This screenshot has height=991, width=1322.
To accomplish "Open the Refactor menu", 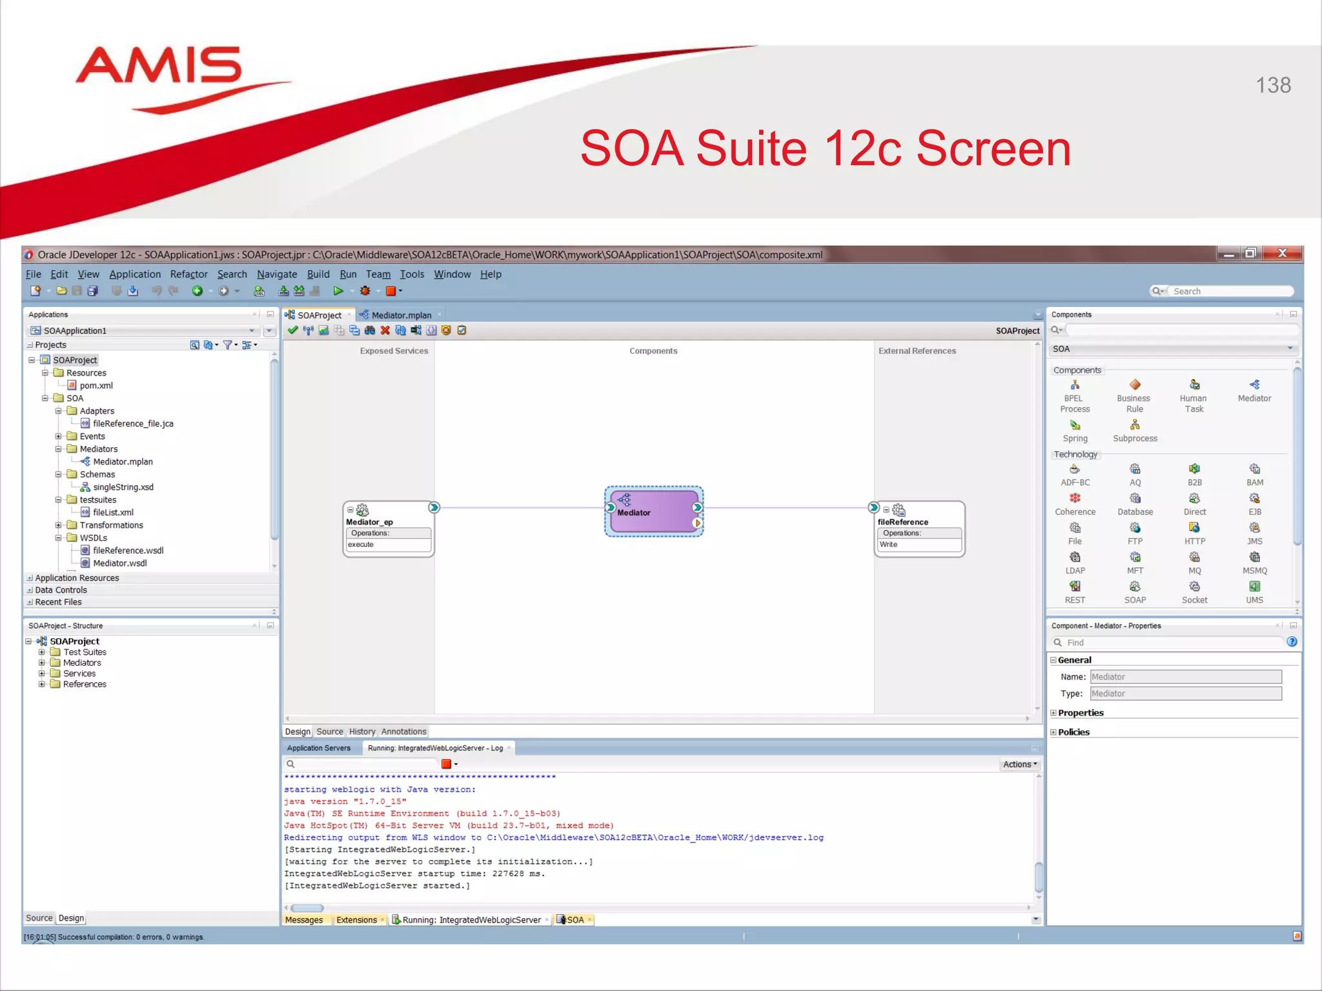I will pyautogui.click(x=188, y=274).
